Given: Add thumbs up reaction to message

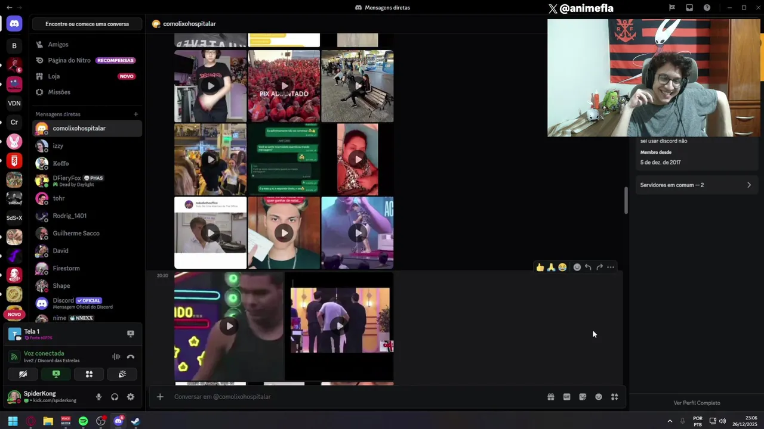Looking at the screenshot, I should tap(540, 268).
